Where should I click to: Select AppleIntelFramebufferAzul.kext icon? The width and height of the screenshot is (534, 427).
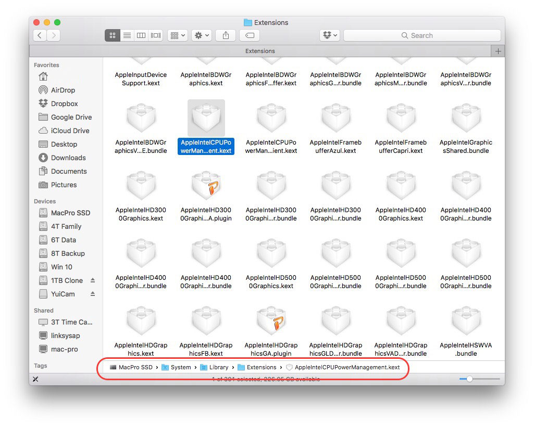coord(336,118)
